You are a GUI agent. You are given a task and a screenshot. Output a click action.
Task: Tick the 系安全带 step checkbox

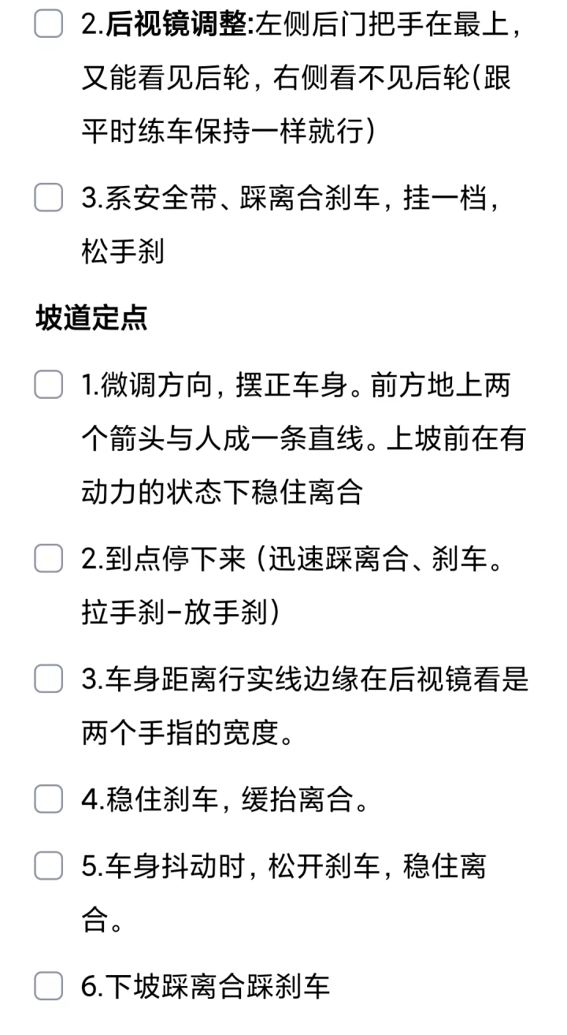pyautogui.click(x=48, y=198)
